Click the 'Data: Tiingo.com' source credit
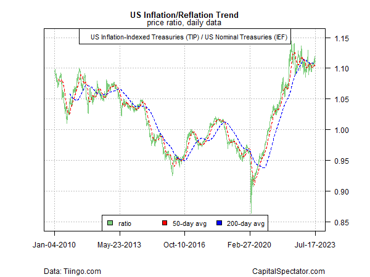The height and width of the screenshot is (277, 370). [72, 271]
